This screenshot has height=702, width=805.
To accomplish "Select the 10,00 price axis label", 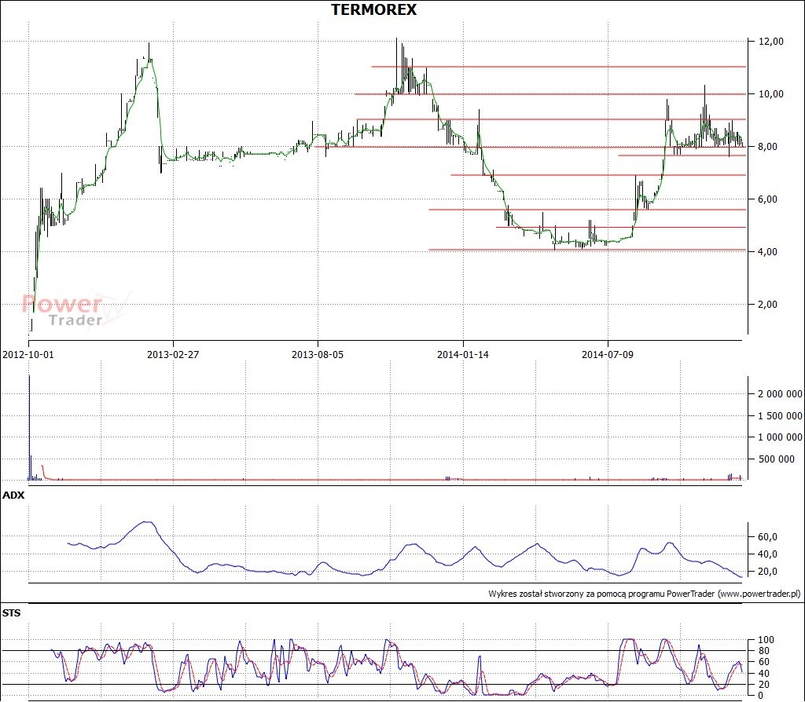I will coord(771,94).
